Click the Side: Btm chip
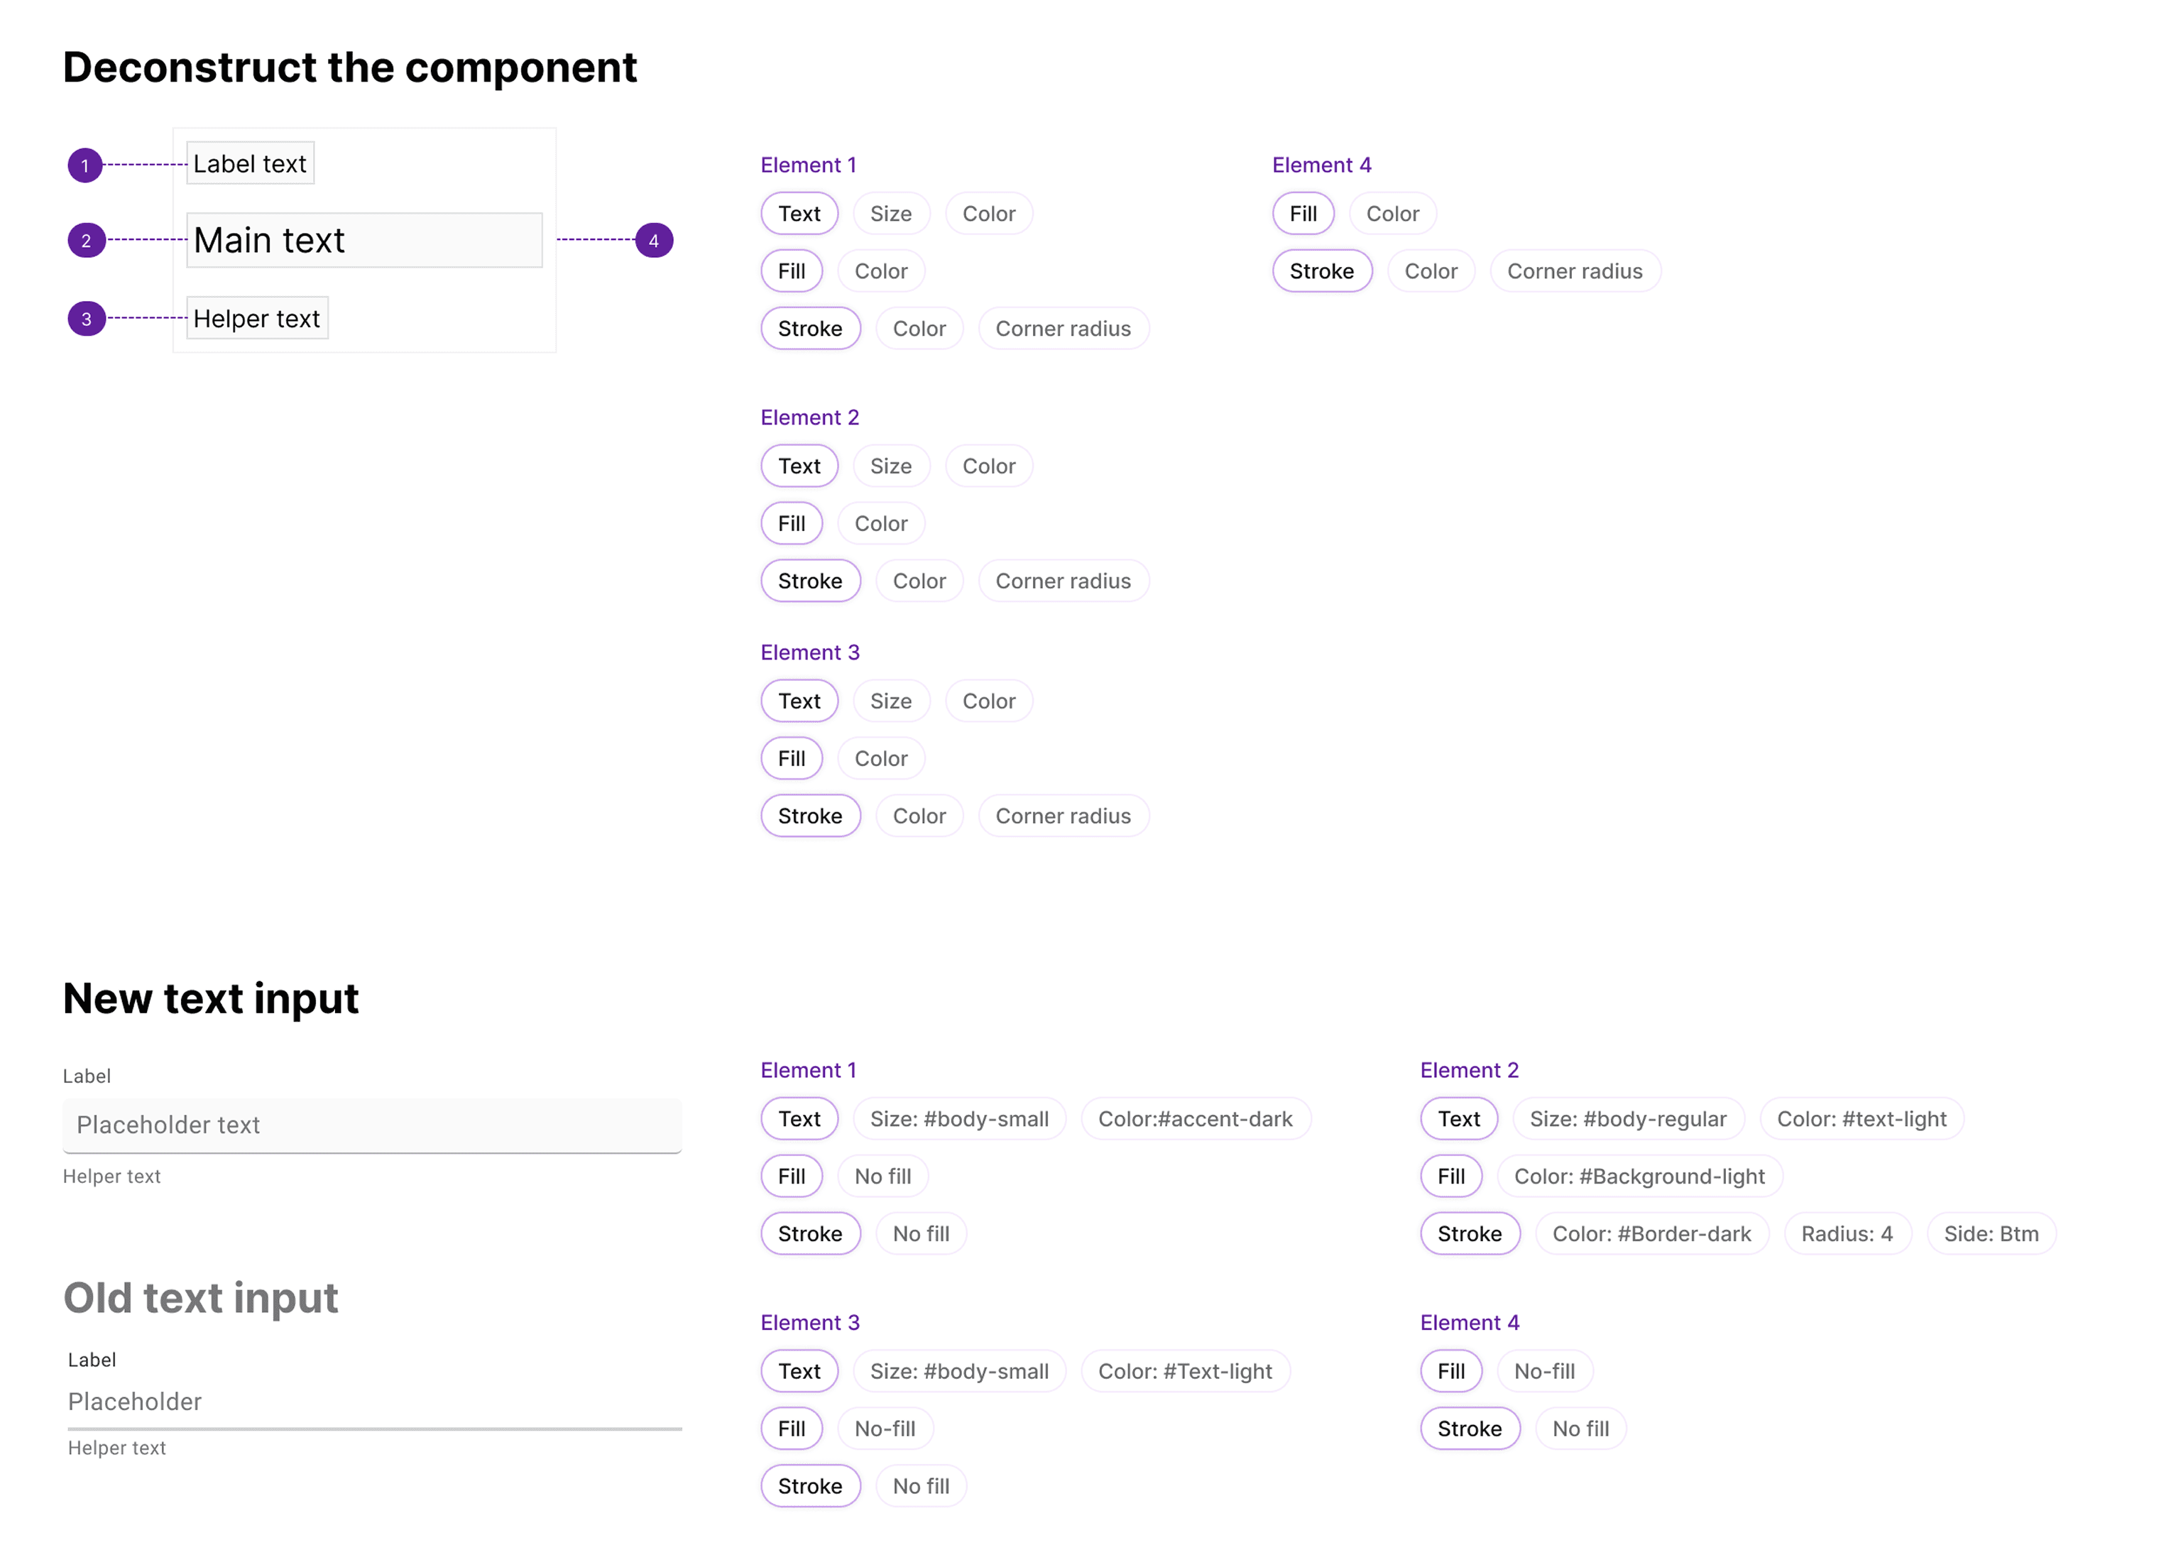This screenshot has height=1550, width=2181. [x=1990, y=1233]
